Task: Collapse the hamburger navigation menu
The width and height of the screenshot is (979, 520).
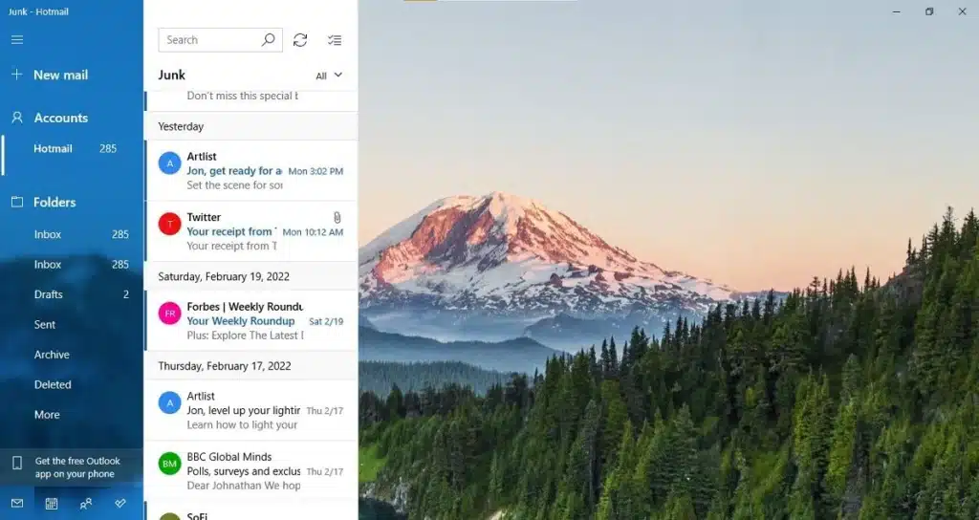Action: (x=17, y=40)
